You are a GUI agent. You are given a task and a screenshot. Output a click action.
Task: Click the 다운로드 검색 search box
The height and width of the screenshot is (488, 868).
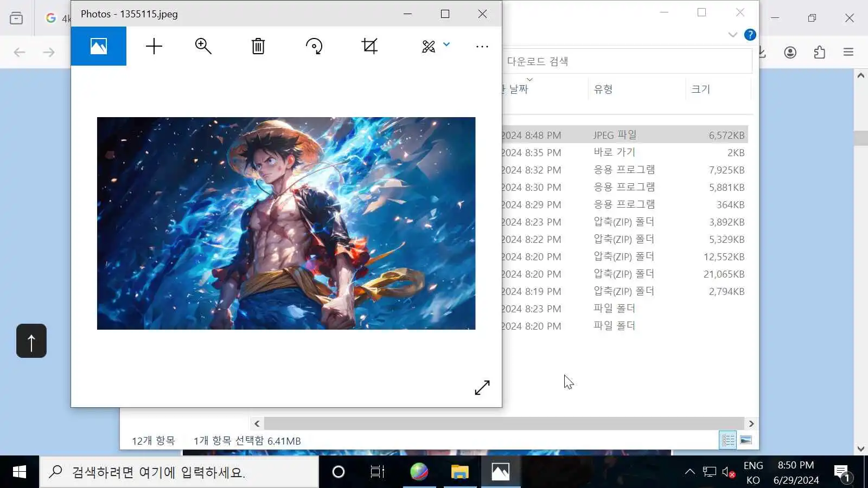coord(627,61)
